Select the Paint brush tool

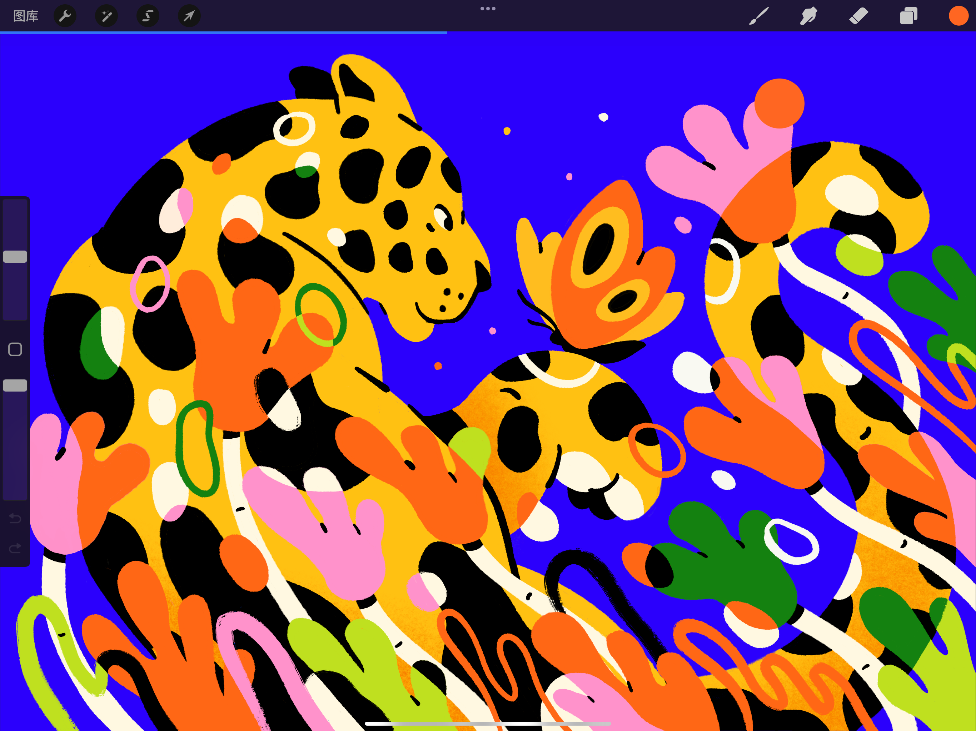(x=758, y=16)
